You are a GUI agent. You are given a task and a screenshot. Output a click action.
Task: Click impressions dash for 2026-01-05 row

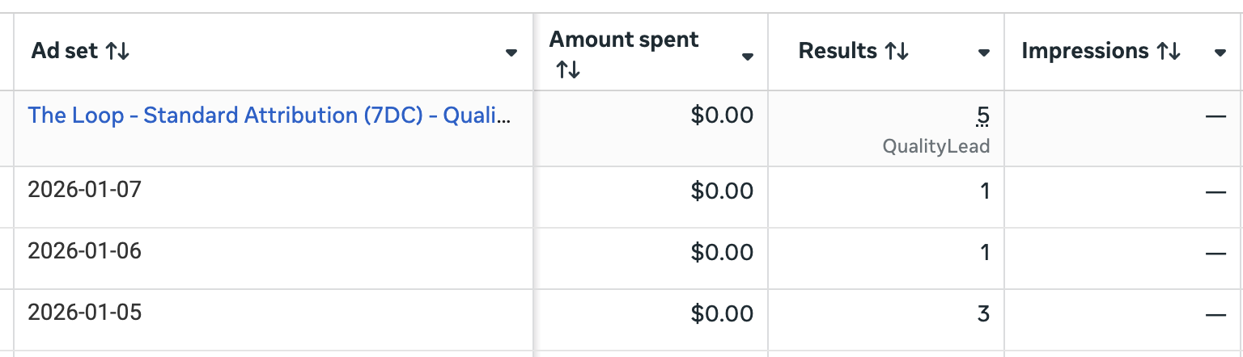[1215, 313]
